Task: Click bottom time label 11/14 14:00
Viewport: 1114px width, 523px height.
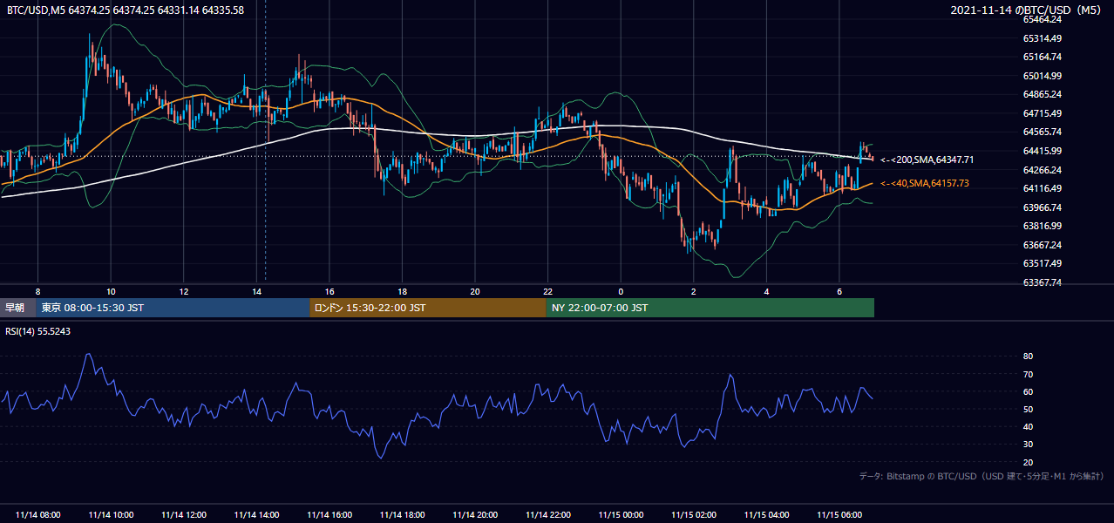Action: 256,515
